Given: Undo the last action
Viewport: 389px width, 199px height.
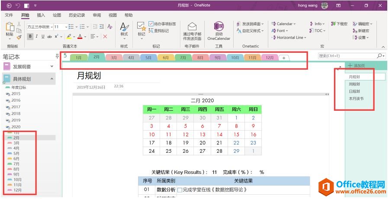Looking at the screenshot, I should (x=18, y=5).
